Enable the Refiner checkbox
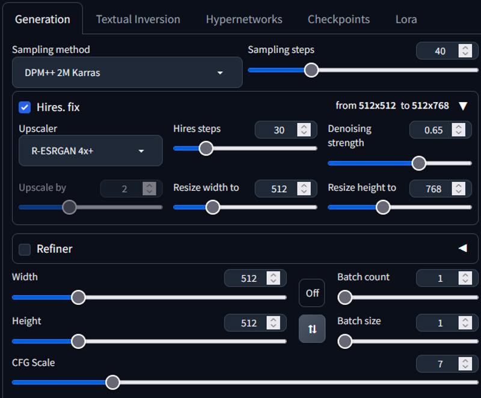The height and width of the screenshot is (398, 481). click(x=25, y=249)
